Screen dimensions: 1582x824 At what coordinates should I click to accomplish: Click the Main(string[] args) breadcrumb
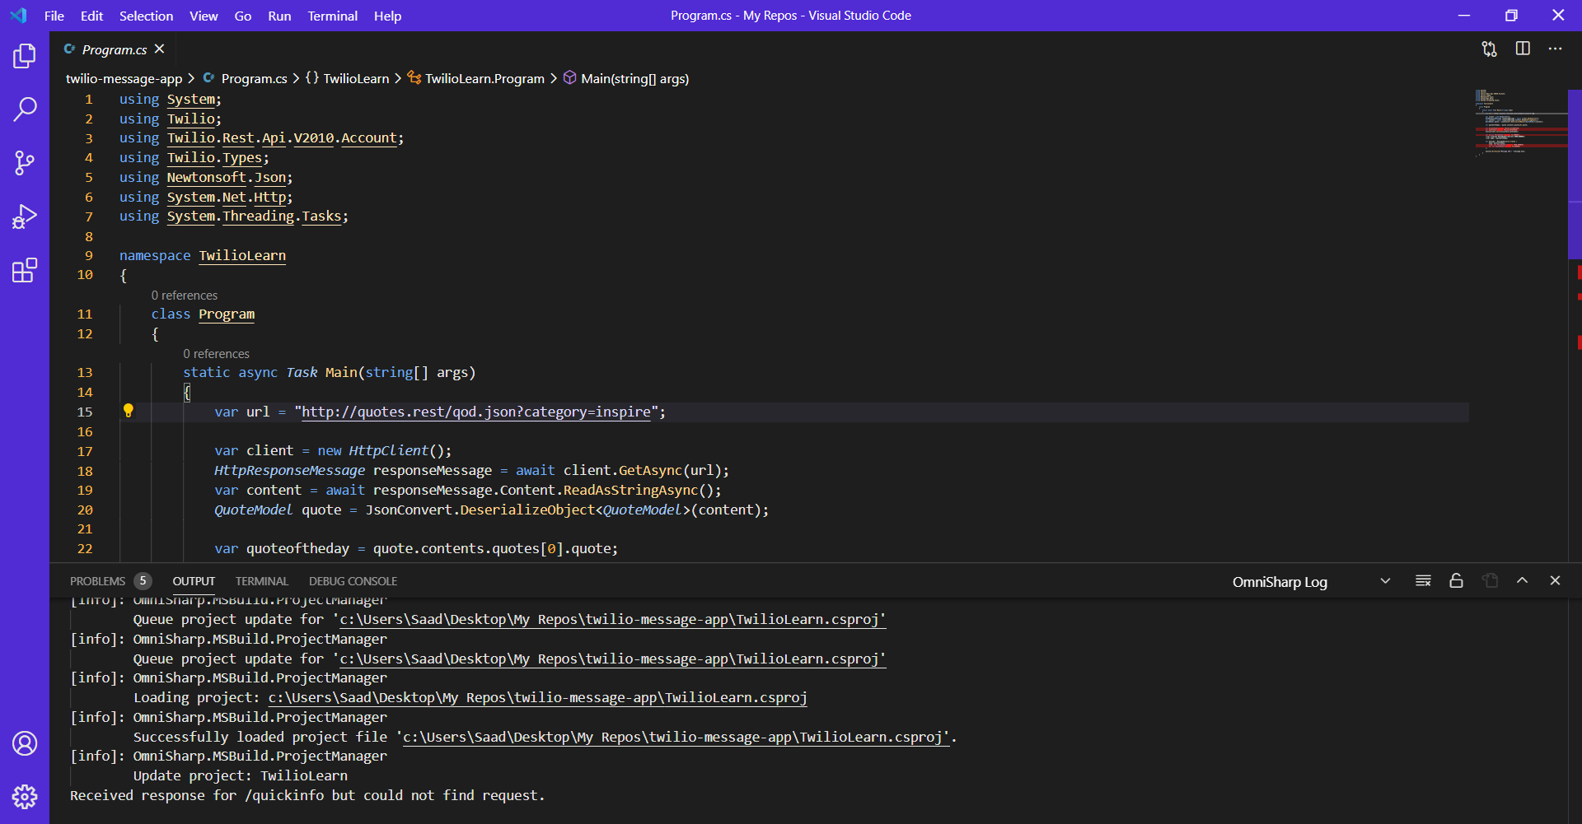[634, 79]
